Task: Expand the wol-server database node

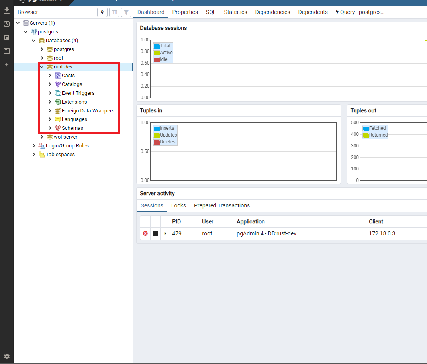Action: [42, 137]
